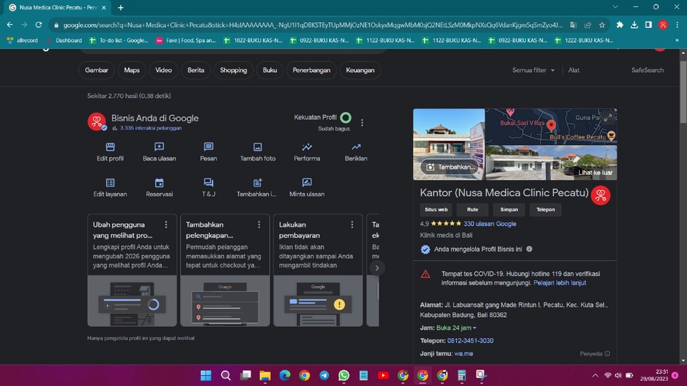The height and width of the screenshot is (386, 687).
Task: Click Alat tools button
Action: (573, 70)
